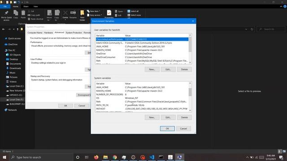Go back in File Explorer navigation

[x=4, y=29]
